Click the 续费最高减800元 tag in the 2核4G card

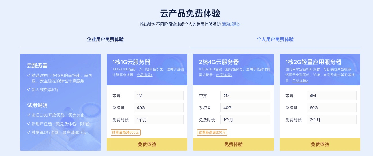tap(212, 132)
